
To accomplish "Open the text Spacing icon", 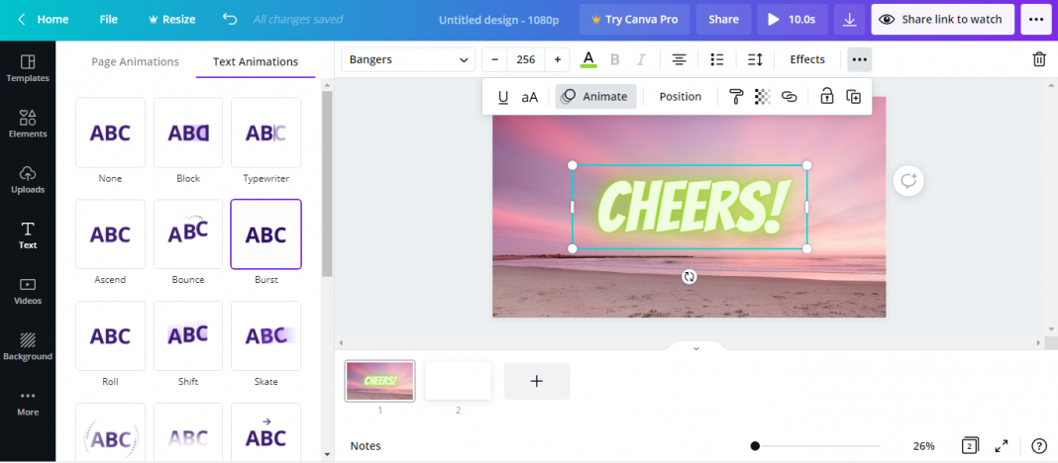I will [755, 59].
